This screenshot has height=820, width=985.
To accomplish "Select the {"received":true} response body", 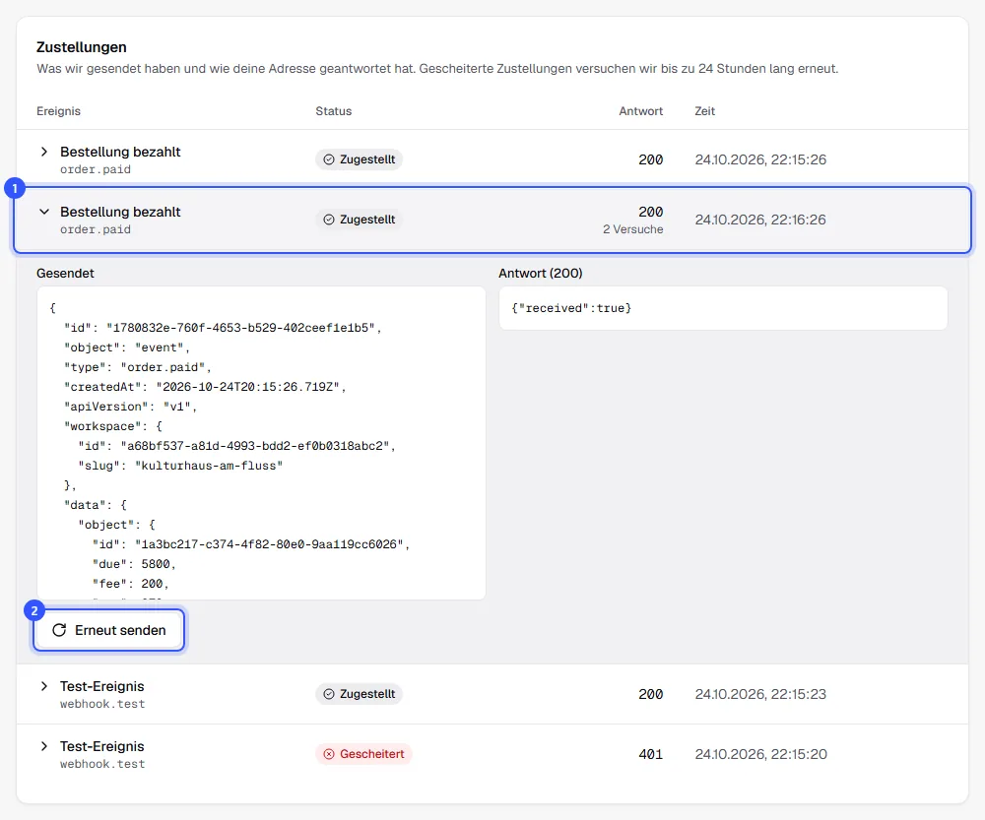I will coord(571,308).
